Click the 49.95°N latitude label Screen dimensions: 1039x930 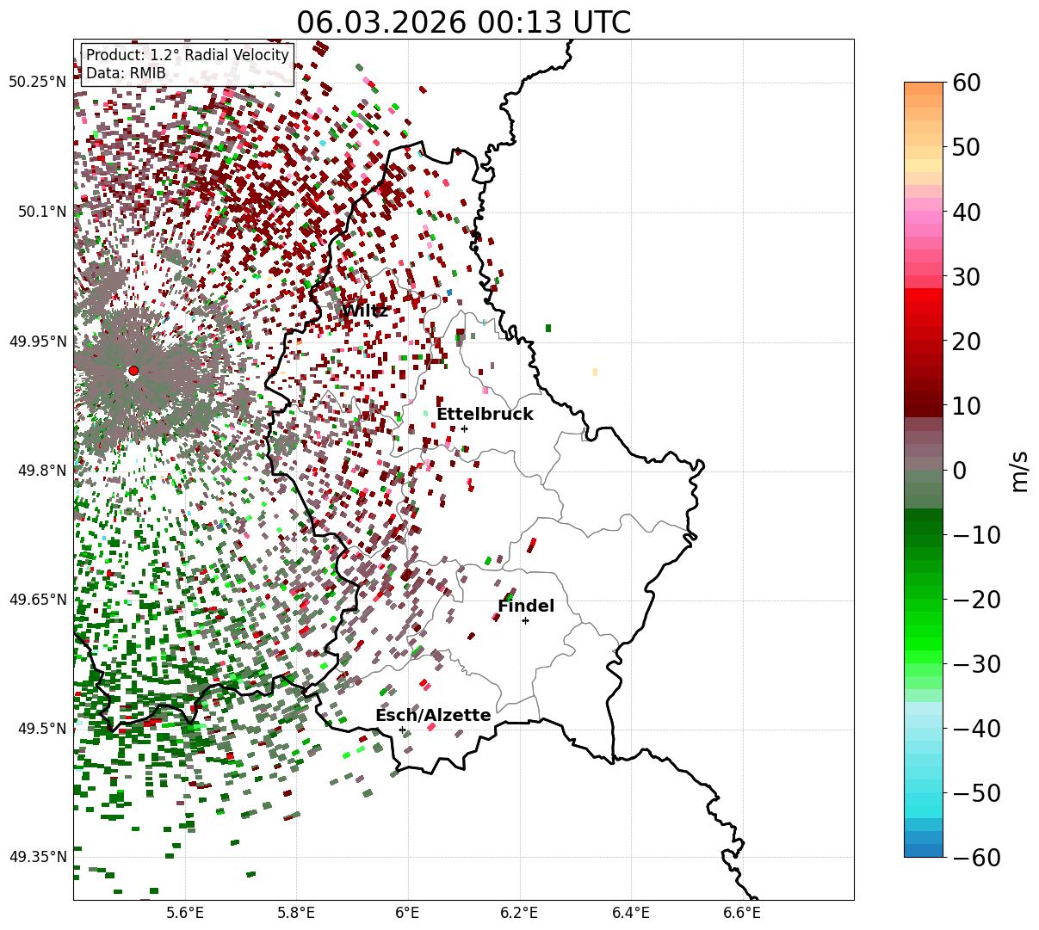pyautogui.click(x=37, y=342)
